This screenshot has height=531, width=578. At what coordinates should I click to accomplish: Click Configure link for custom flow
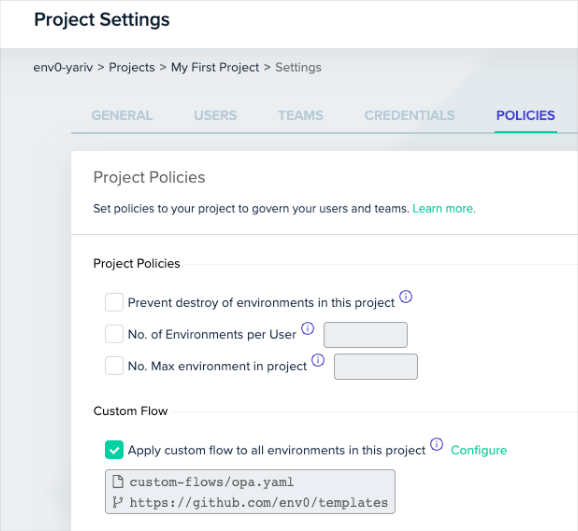point(478,450)
